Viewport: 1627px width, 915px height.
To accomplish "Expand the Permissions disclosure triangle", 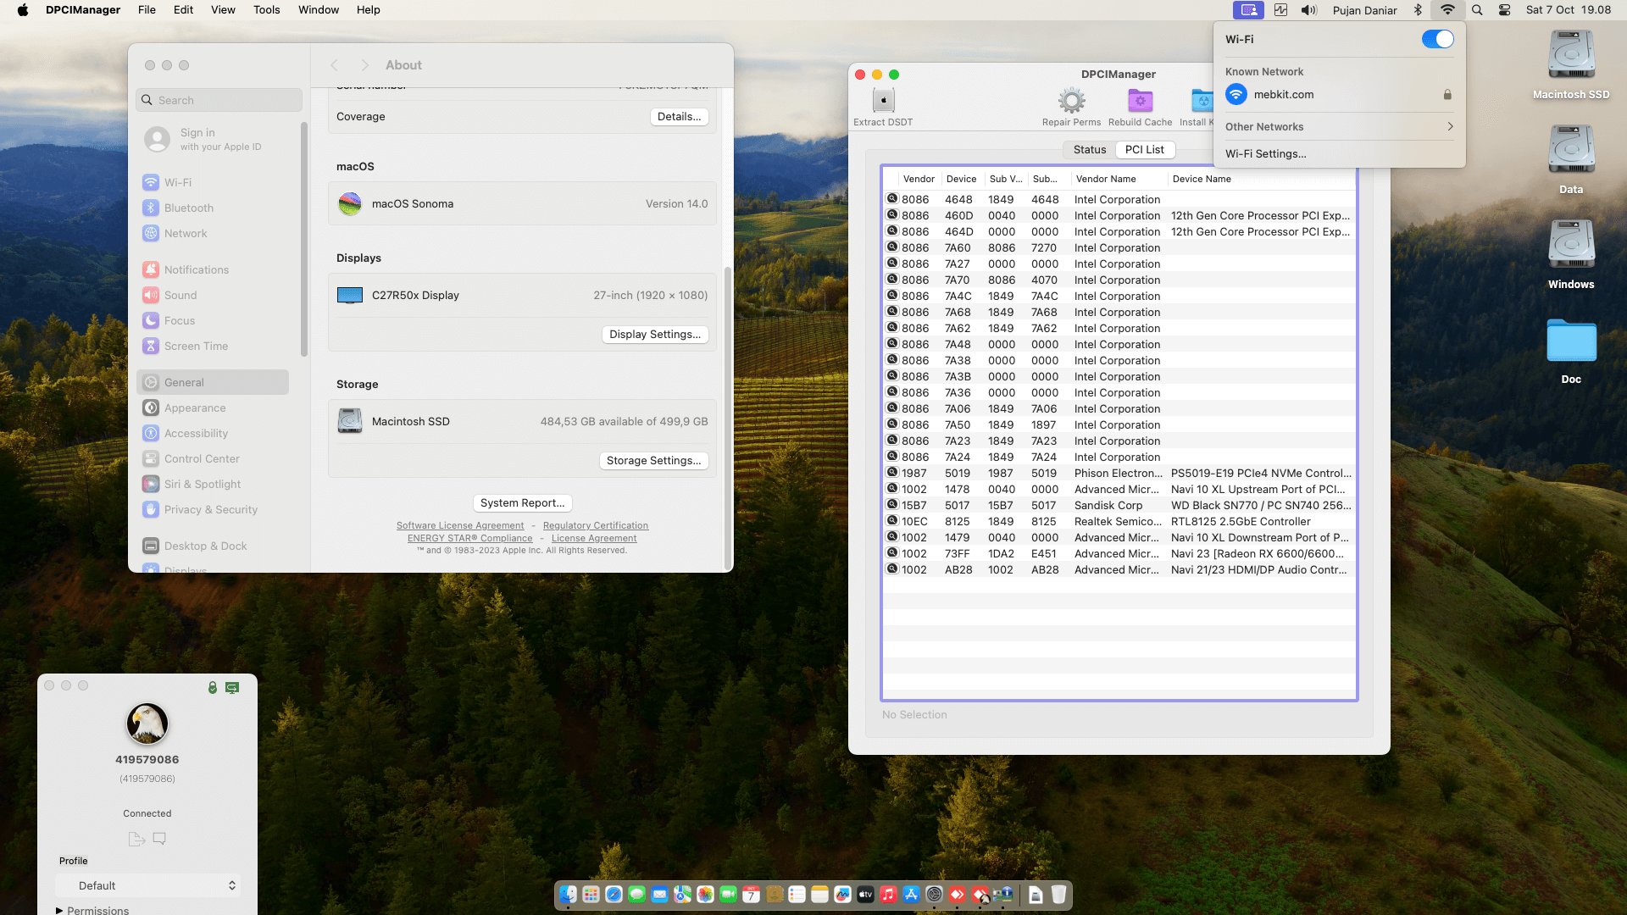I will point(59,910).
